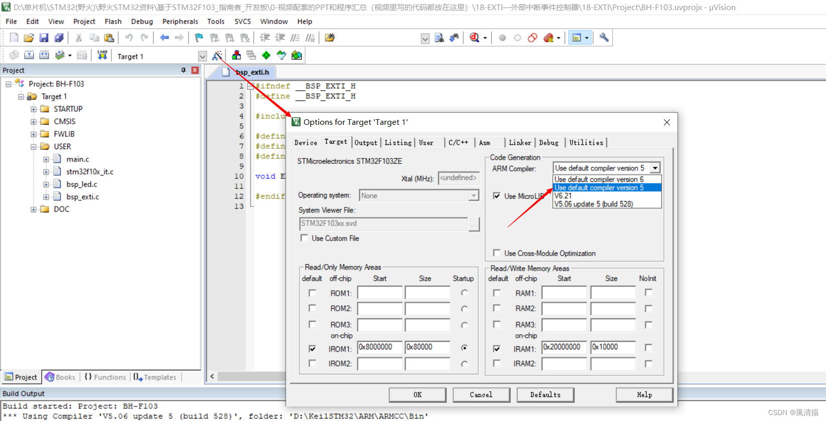Open the ARM Compiler dropdown arrow
The height and width of the screenshot is (421, 826).
click(x=655, y=168)
